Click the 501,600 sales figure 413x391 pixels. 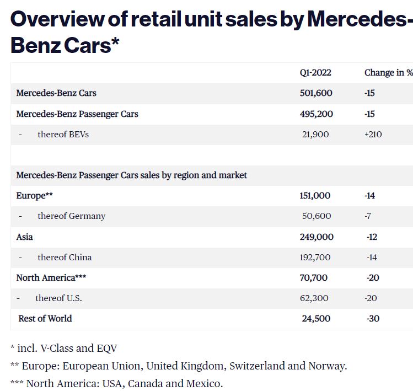(316, 93)
